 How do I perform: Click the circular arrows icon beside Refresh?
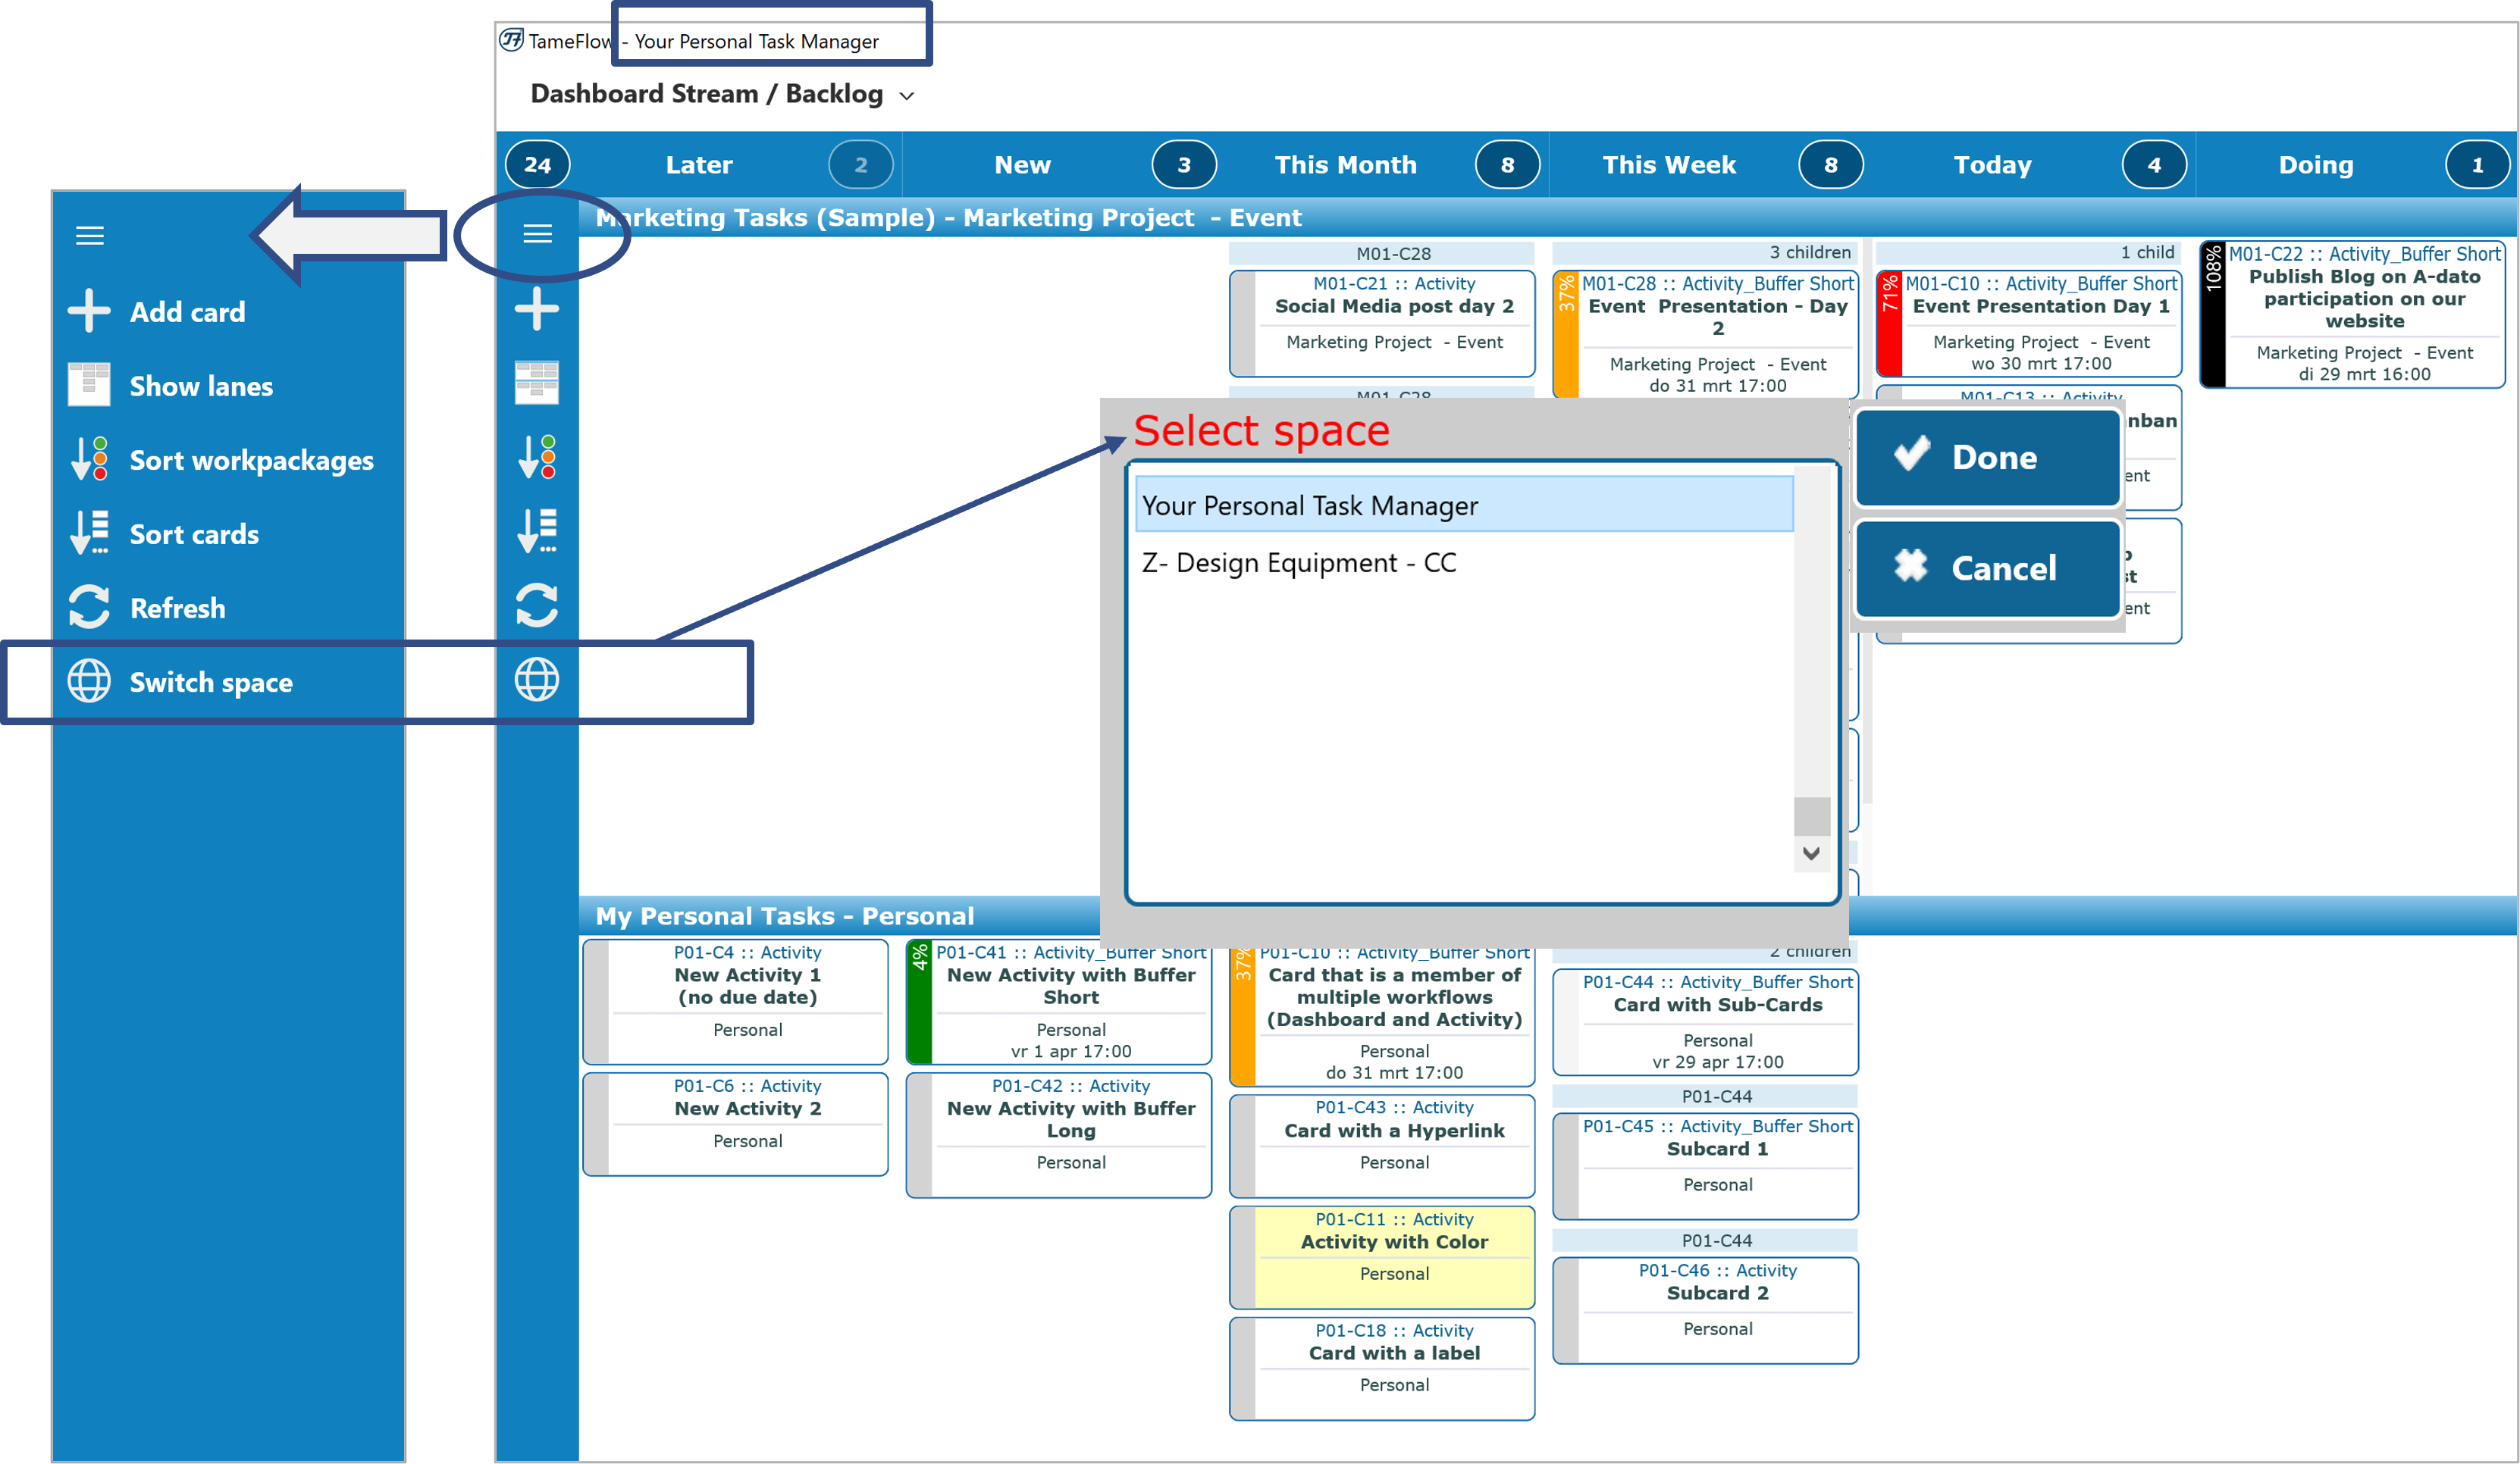point(89,606)
